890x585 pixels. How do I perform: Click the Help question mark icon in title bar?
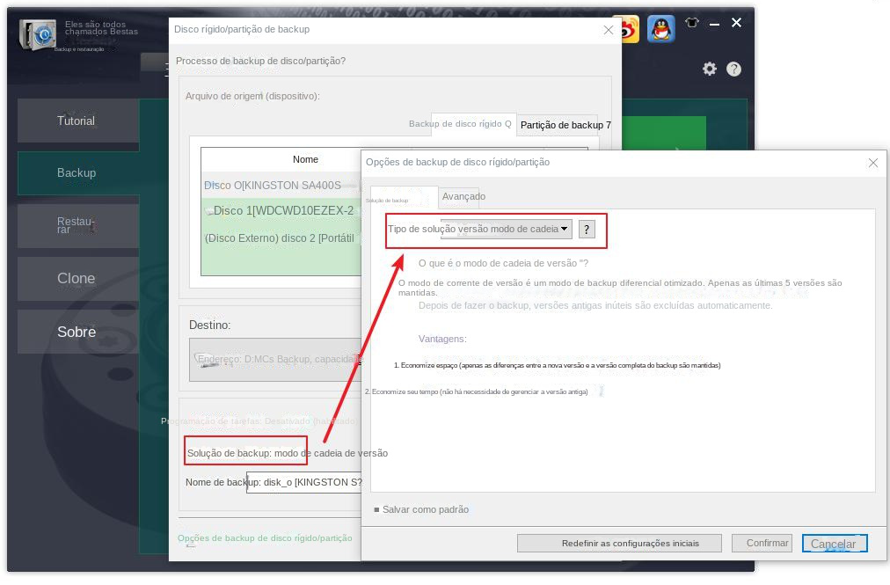[x=733, y=68]
